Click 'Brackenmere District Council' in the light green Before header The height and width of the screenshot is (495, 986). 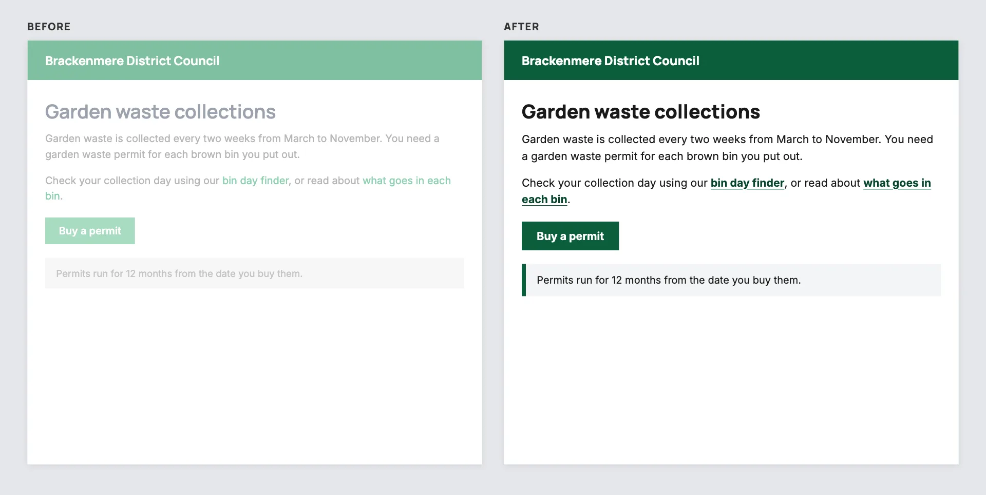click(132, 61)
